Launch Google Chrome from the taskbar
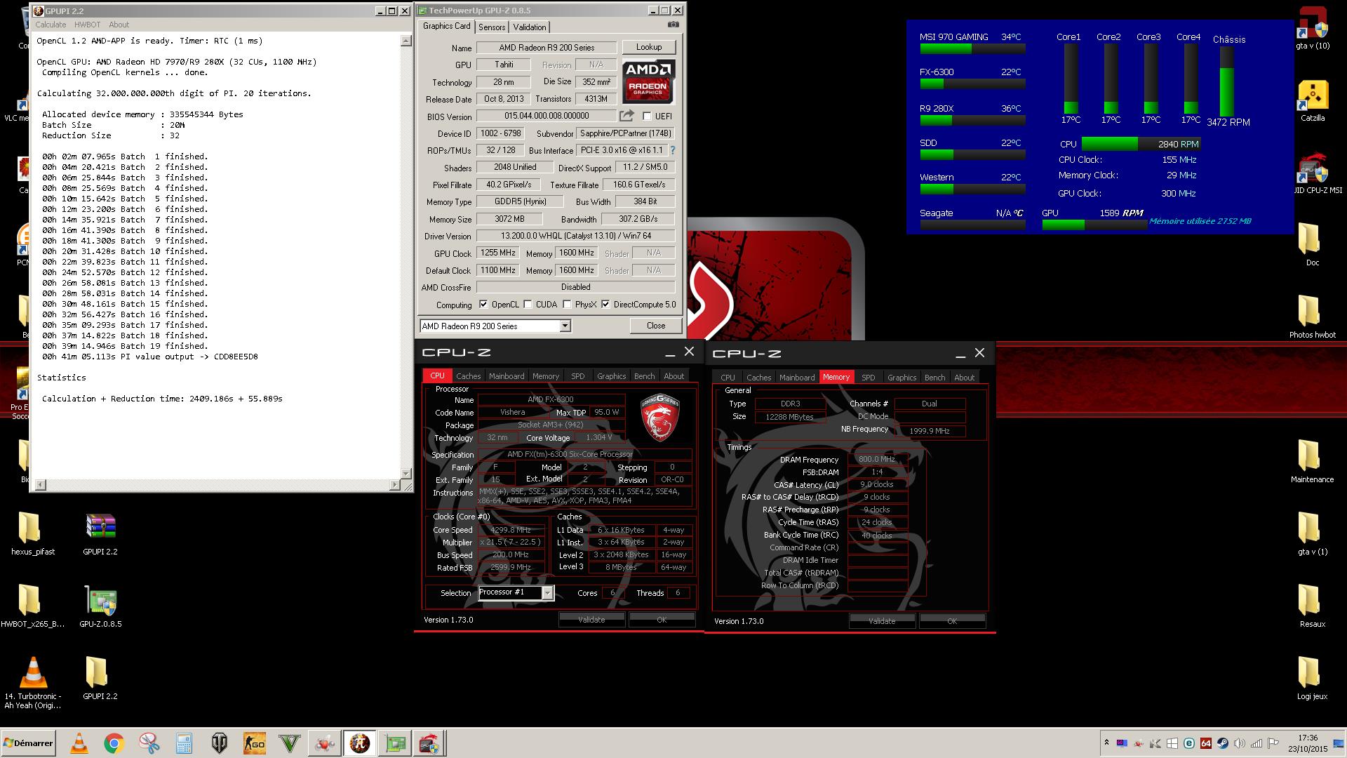 [x=114, y=743]
